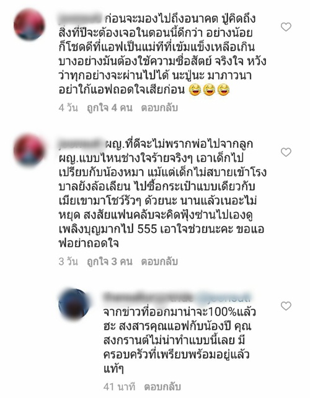Reply to the 41 นาที comment
Image resolution: width=310 pixels, height=398 pixels.
(x=162, y=387)
